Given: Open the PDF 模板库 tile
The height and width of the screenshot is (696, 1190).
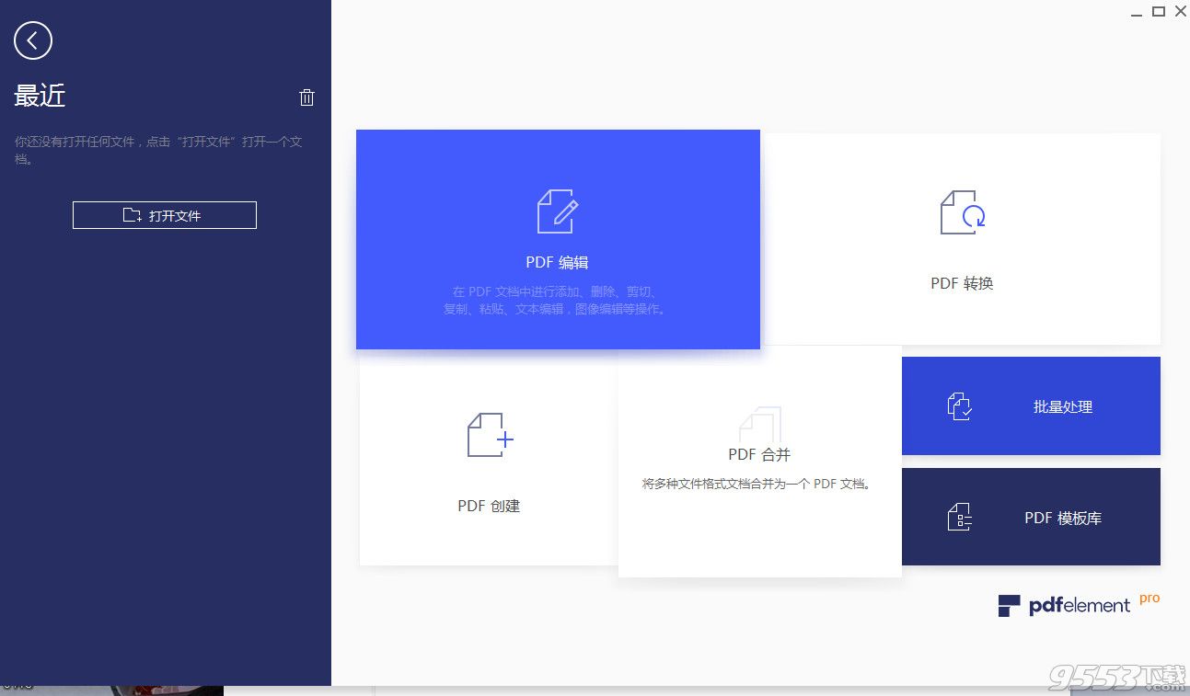Looking at the screenshot, I should [1031, 517].
